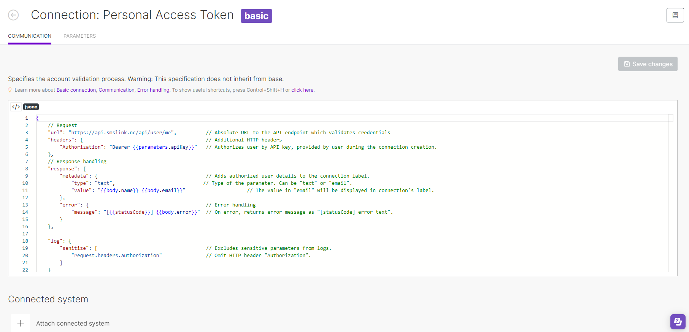The width and height of the screenshot is (689, 332).
Task: Select the COMMUNICATION tab
Action: coord(30,36)
